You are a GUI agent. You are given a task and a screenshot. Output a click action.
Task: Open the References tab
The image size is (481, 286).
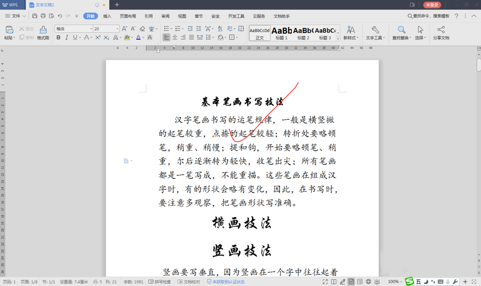(x=149, y=16)
